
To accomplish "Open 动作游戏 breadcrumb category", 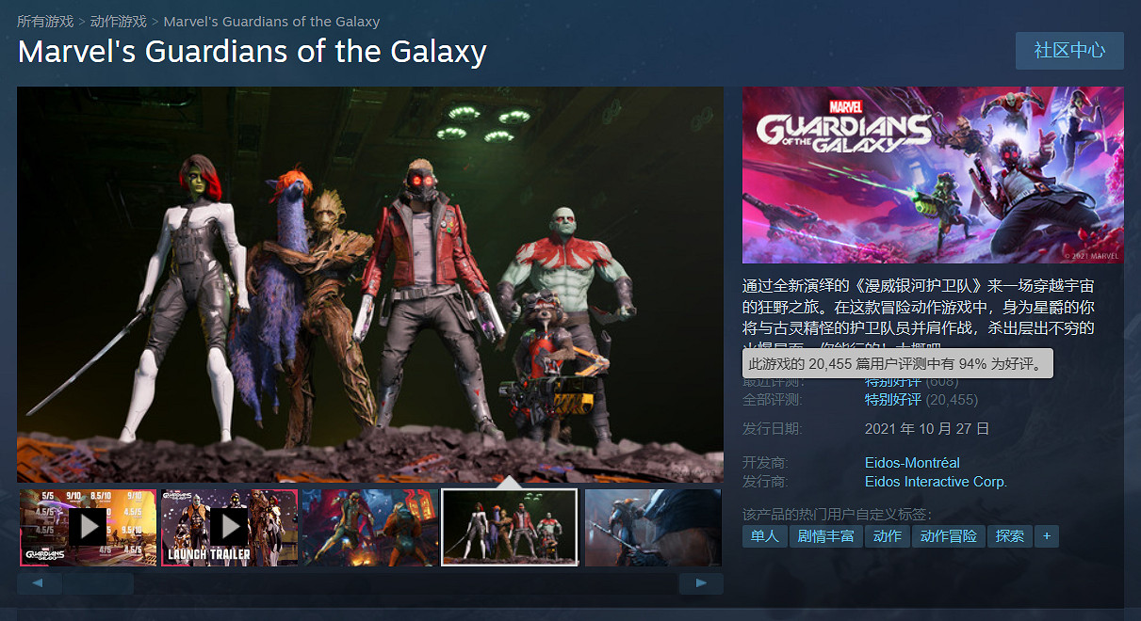I will click(119, 21).
